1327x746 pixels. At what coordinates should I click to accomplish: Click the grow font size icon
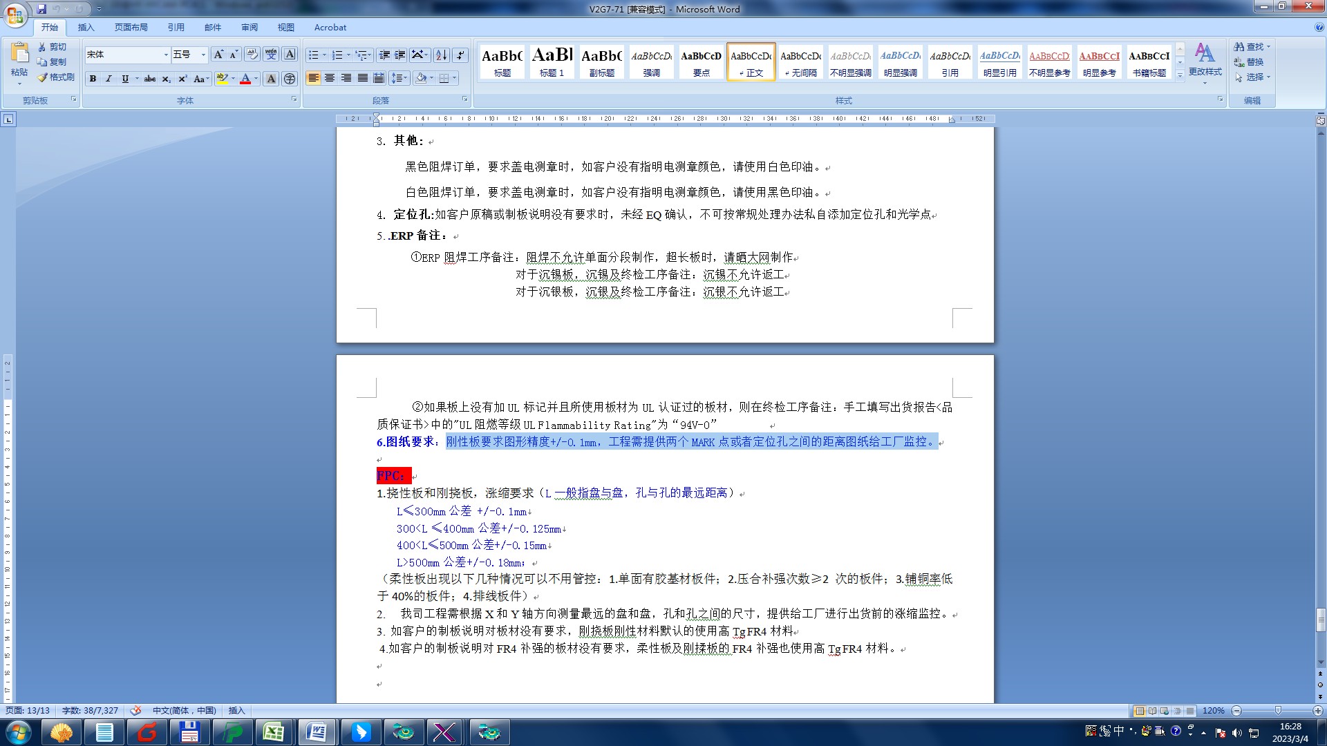pos(218,55)
